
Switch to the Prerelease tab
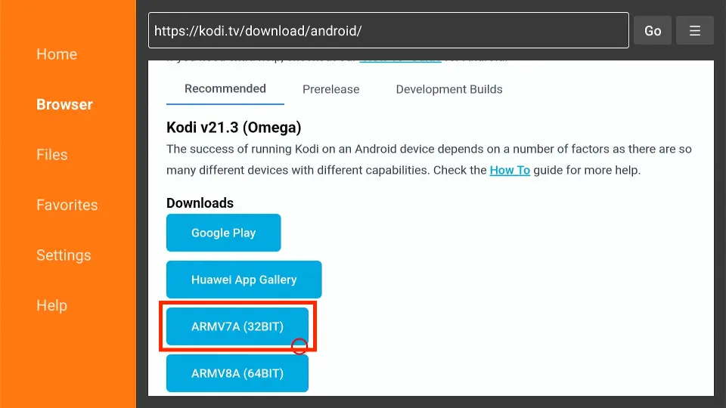click(330, 89)
